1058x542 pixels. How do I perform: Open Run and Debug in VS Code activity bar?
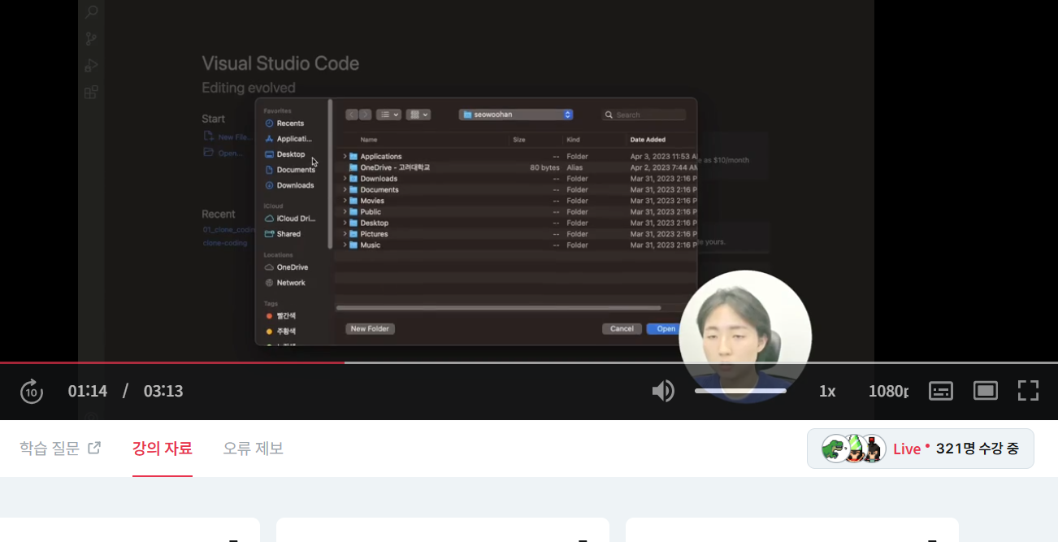pos(92,65)
